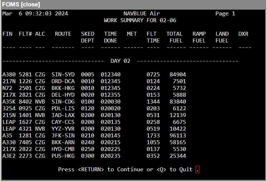Click fin 215N
This screenshot has width=267, height=182.
[9, 115]
